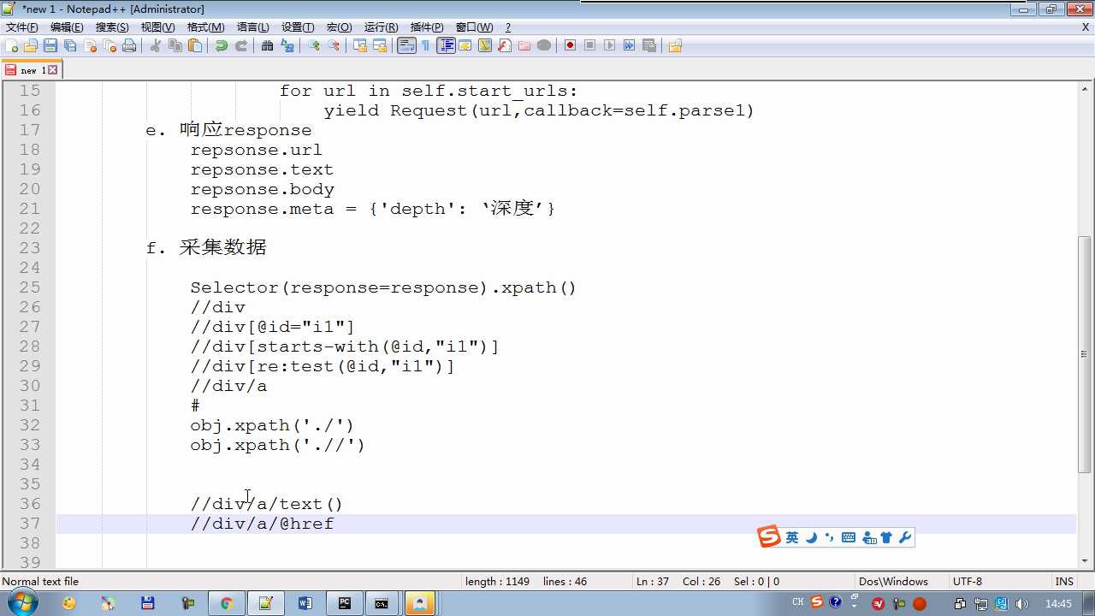Switch to PyCharm in the taskbar
The image size is (1095, 616).
[x=345, y=603]
